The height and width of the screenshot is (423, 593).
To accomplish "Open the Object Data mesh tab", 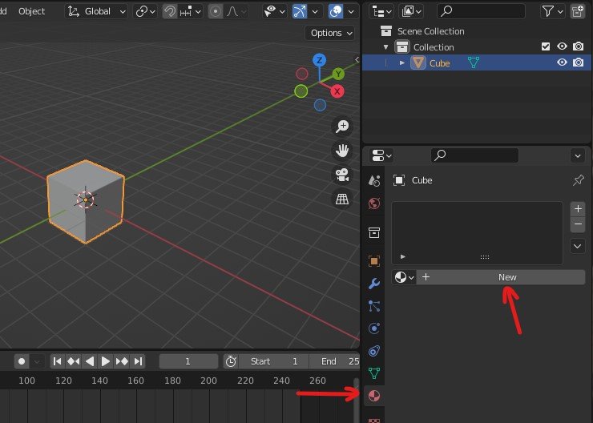I will pyautogui.click(x=374, y=373).
